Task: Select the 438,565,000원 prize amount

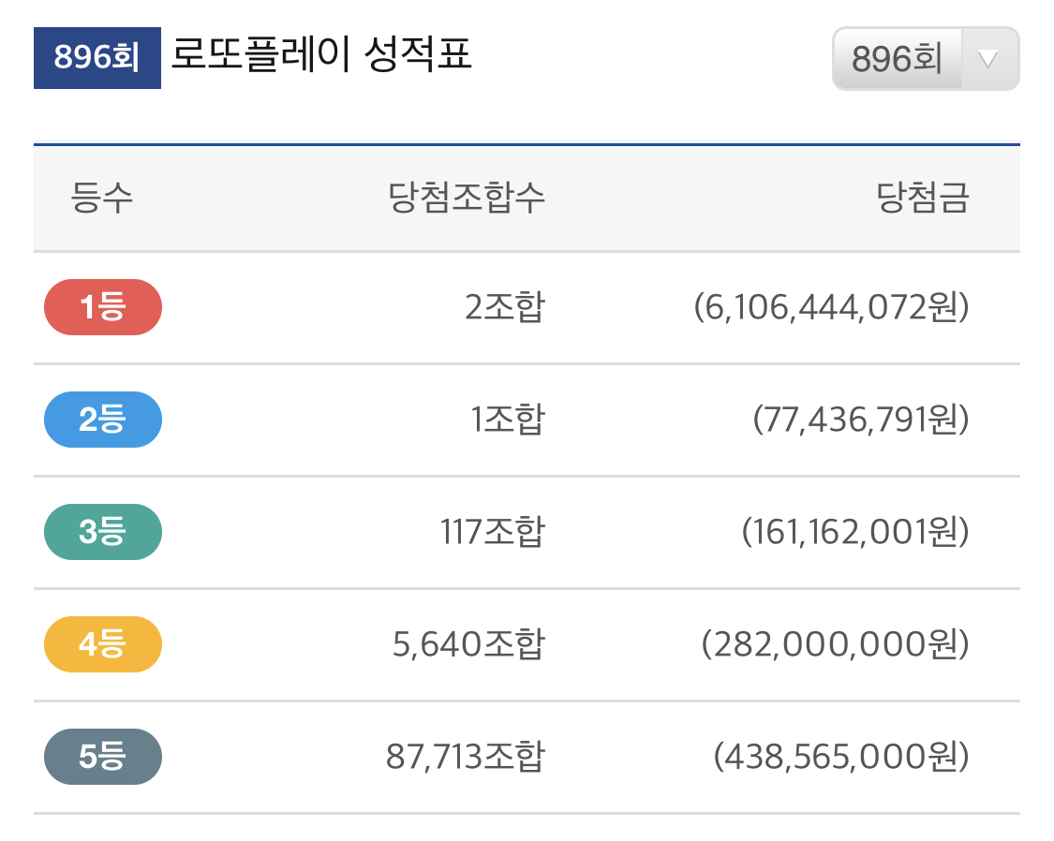Action: click(x=841, y=758)
